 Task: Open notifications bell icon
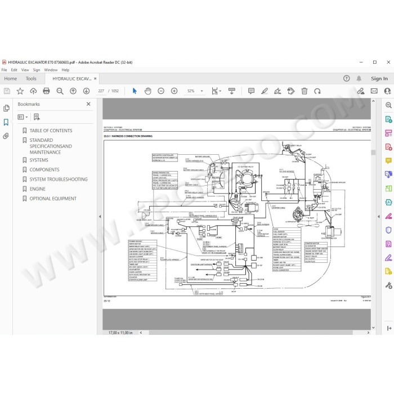pyautogui.click(x=359, y=79)
